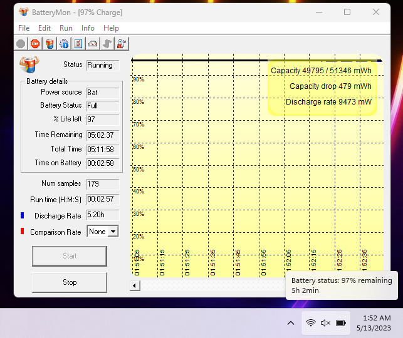The image size is (403, 338).
Task: Click the Status field showing Running
Action: [x=103, y=65]
